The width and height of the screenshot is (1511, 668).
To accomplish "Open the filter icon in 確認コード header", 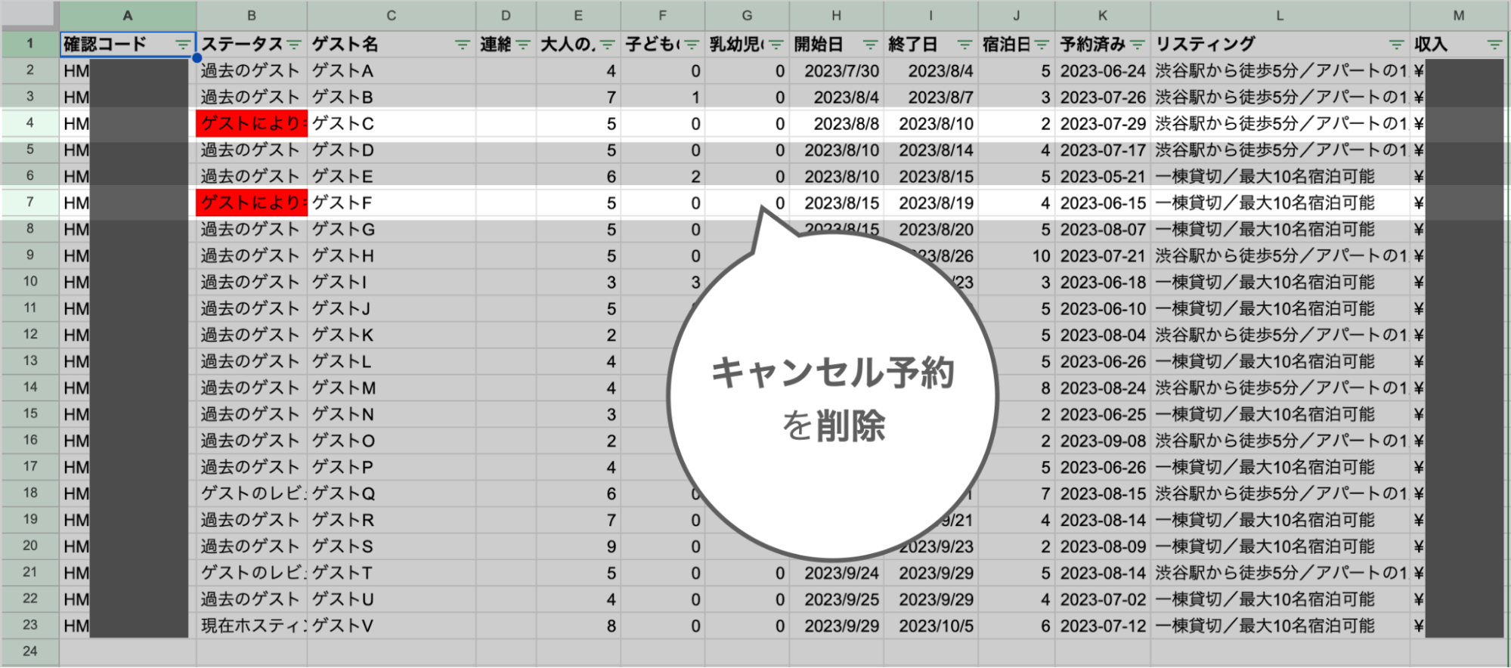I will 182,45.
